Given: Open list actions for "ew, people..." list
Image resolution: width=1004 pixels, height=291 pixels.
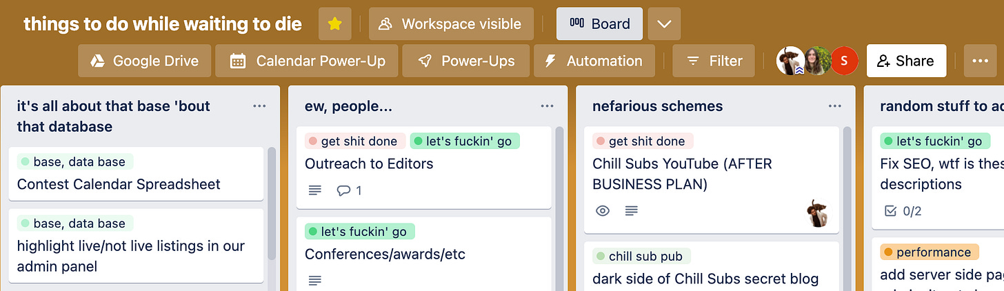Looking at the screenshot, I should point(547,106).
